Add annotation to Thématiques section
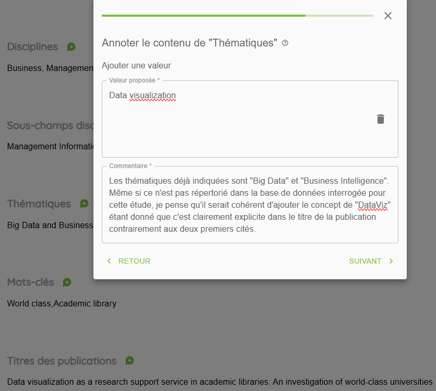The height and width of the screenshot is (391, 436). 84,204
